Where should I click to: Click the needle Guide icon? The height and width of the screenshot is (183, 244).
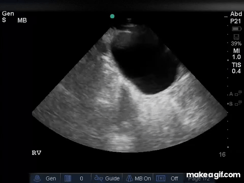pyautogui.click(x=99, y=178)
